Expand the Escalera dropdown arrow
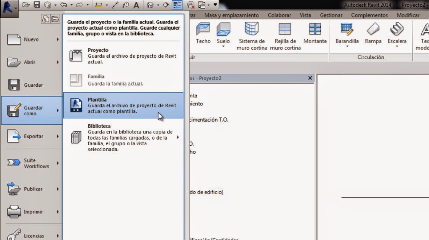Viewport: 429px width, 240px height. (397, 47)
